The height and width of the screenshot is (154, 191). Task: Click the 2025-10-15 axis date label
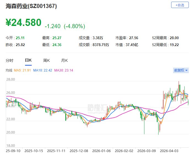coord(34,151)
